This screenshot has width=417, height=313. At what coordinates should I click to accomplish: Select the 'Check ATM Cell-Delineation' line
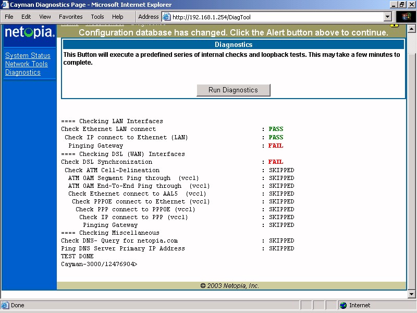click(112, 170)
